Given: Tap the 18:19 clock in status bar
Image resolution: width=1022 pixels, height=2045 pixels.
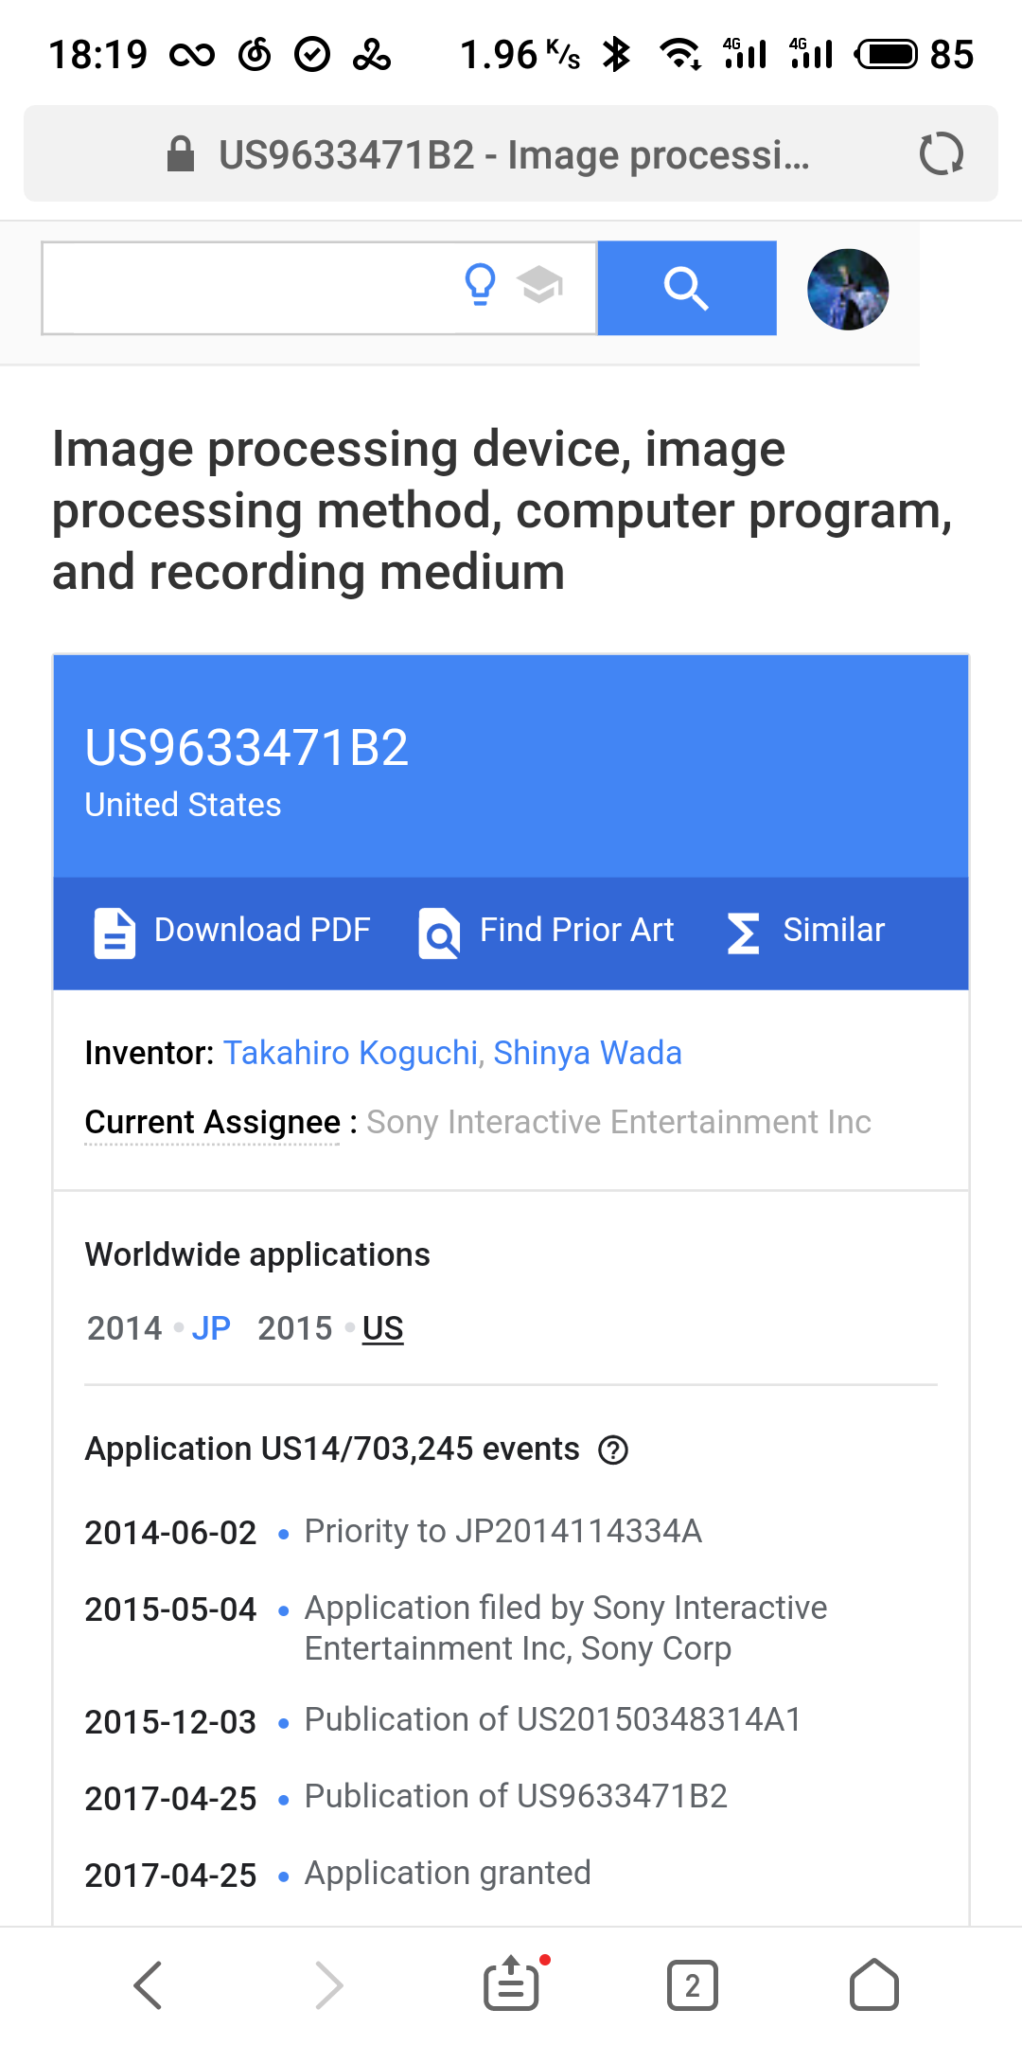Looking at the screenshot, I should 98,54.
